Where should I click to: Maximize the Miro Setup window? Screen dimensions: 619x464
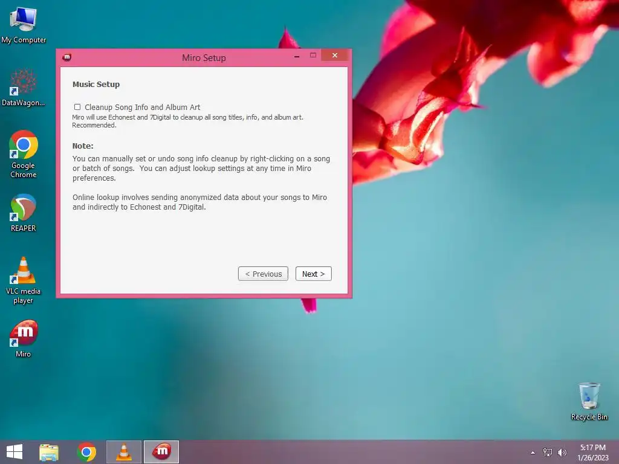(313, 56)
